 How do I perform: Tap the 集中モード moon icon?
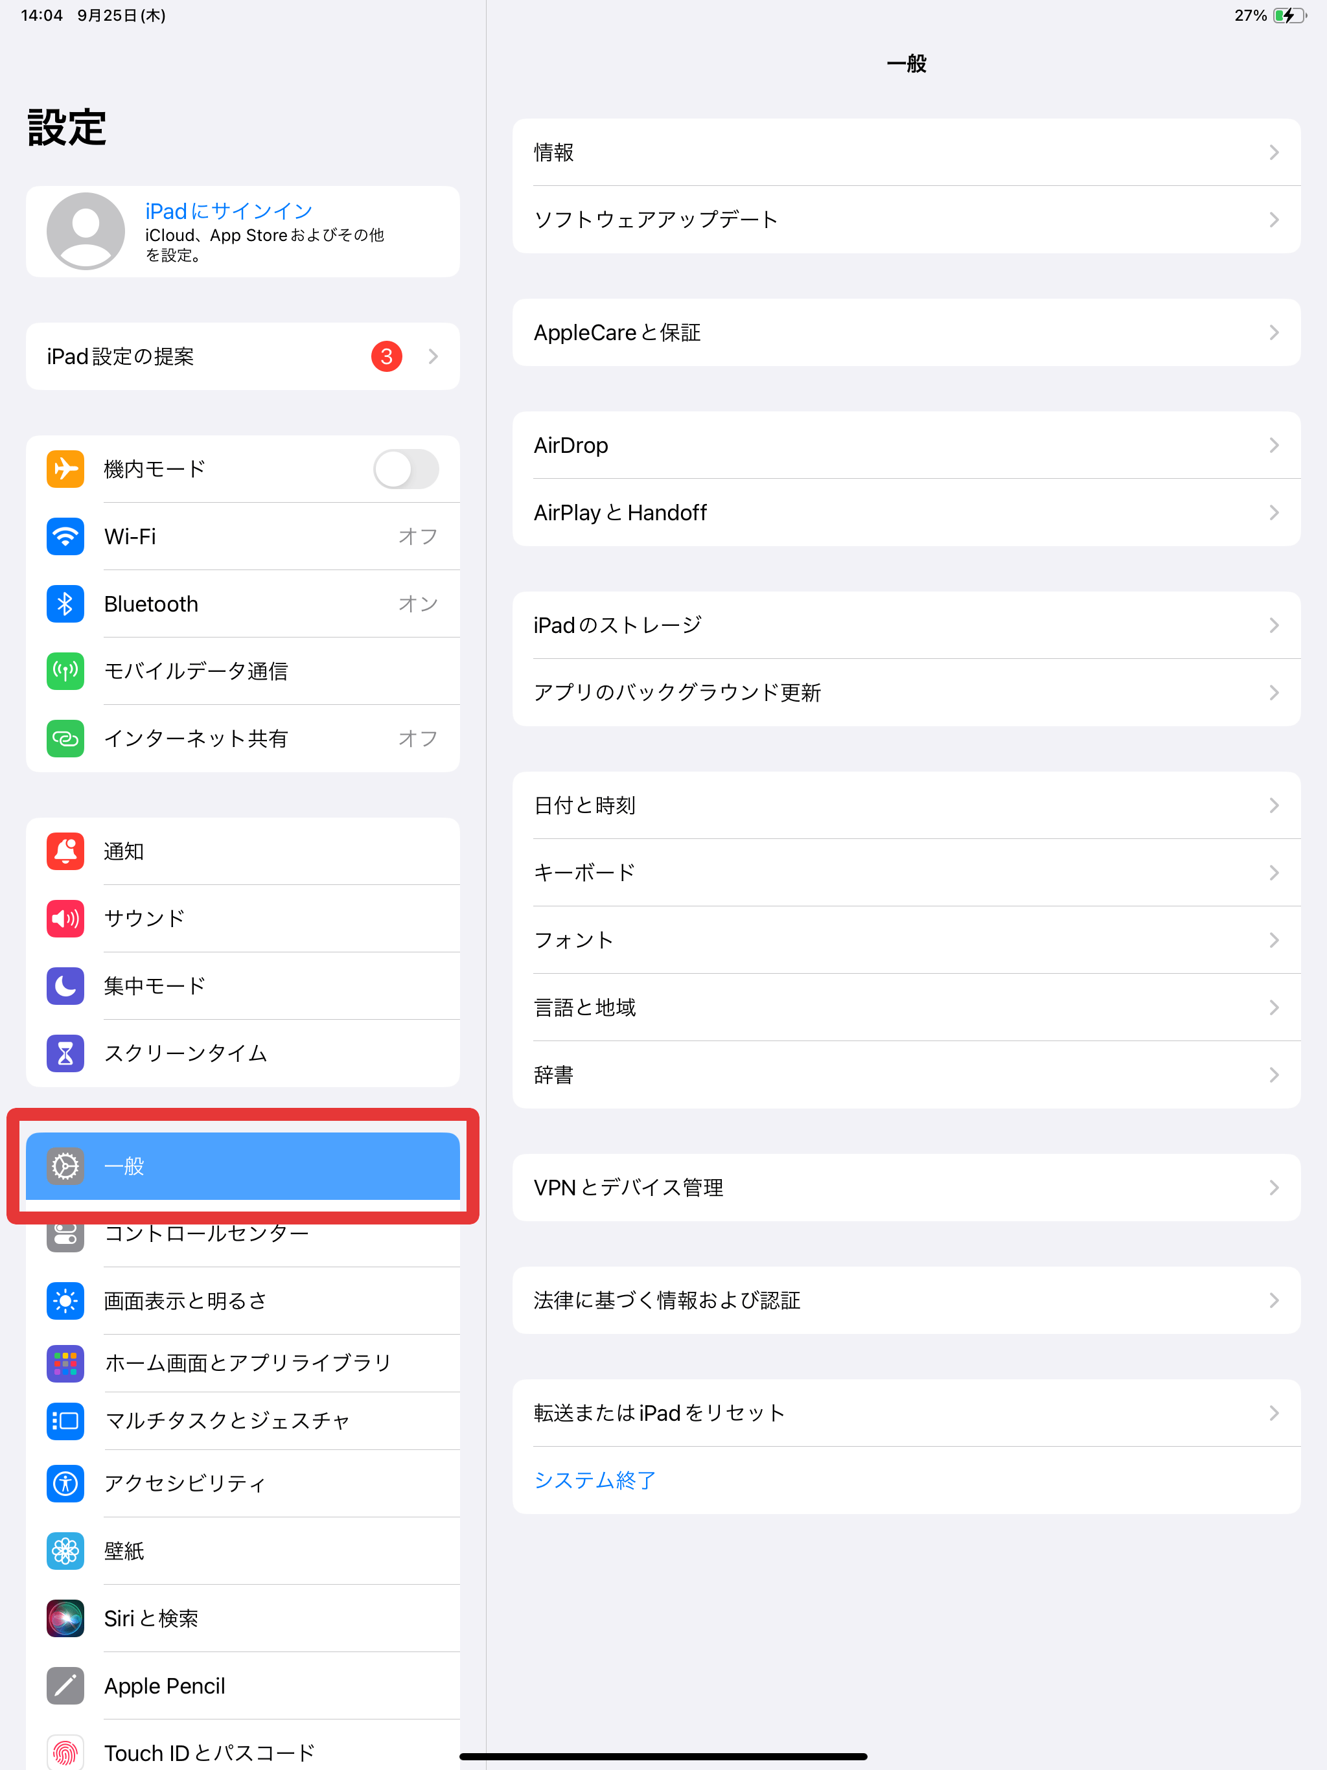coord(65,985)
